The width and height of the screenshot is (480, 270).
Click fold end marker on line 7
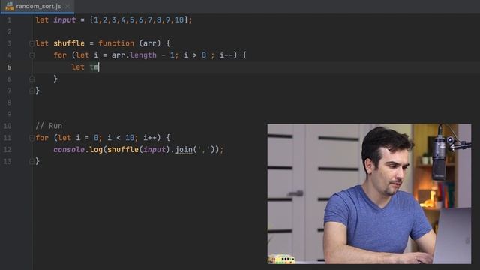31,91
